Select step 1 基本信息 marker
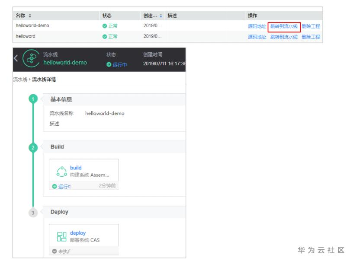 [x=33, y=99]
